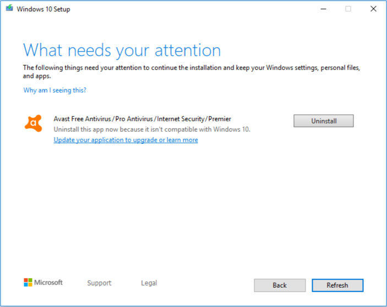Click the orange Avast antivirus logo
This screenshot has height=307, width=387.
33,123
